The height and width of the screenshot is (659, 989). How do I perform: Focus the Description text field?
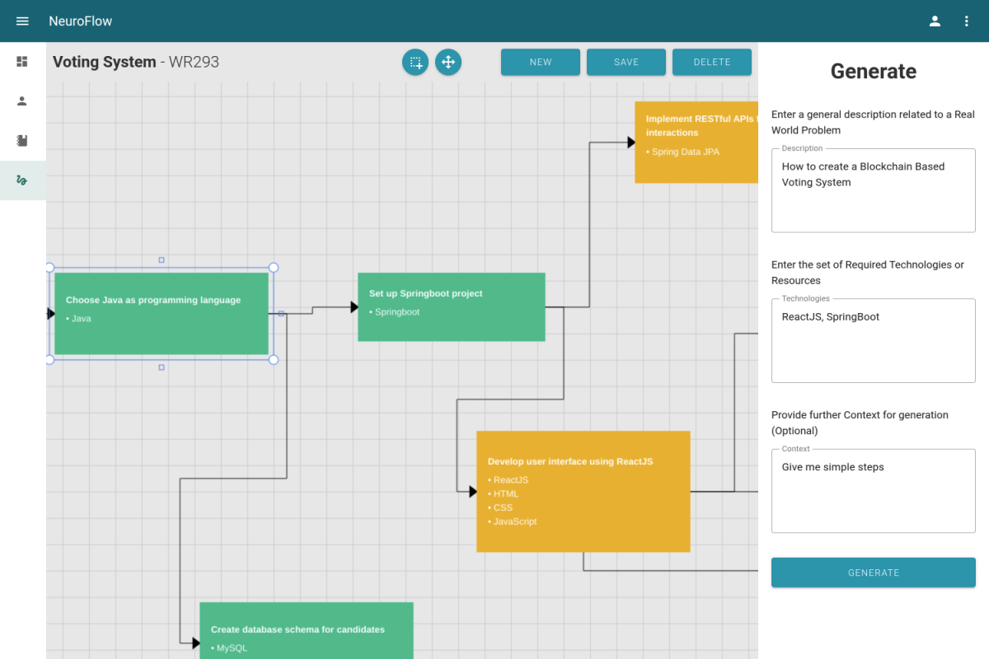tap(873, 190)
